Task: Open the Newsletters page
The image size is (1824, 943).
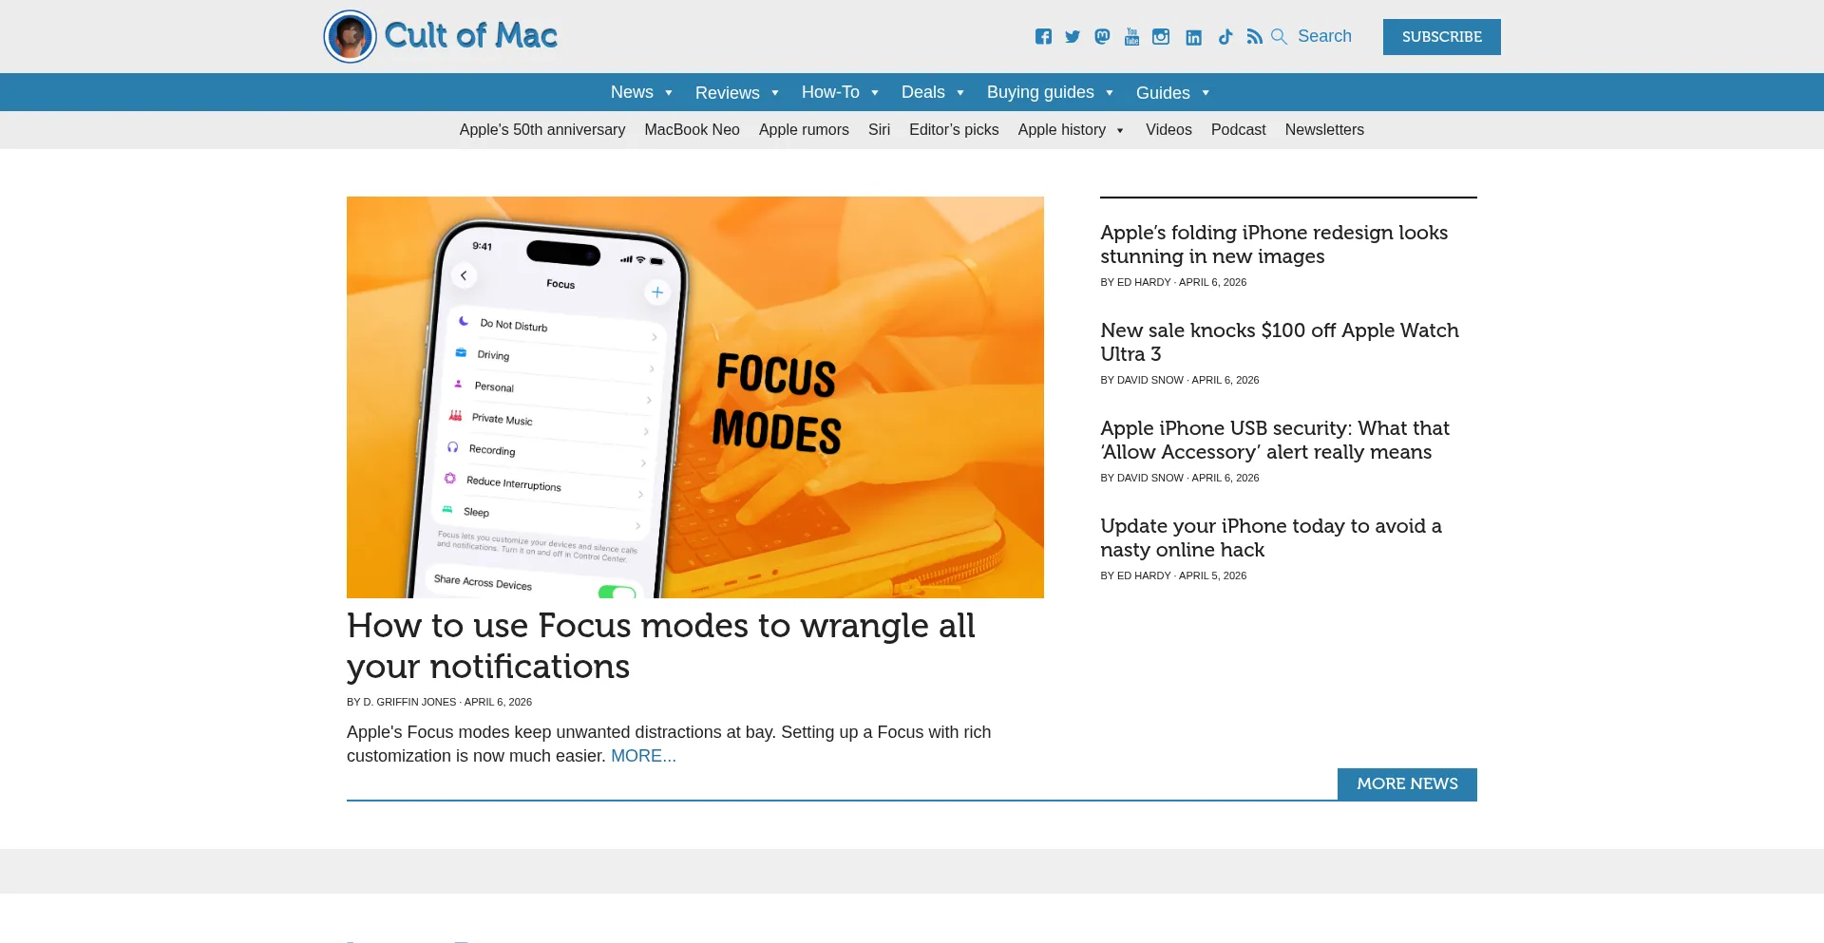Action: tap(1324, 130)
